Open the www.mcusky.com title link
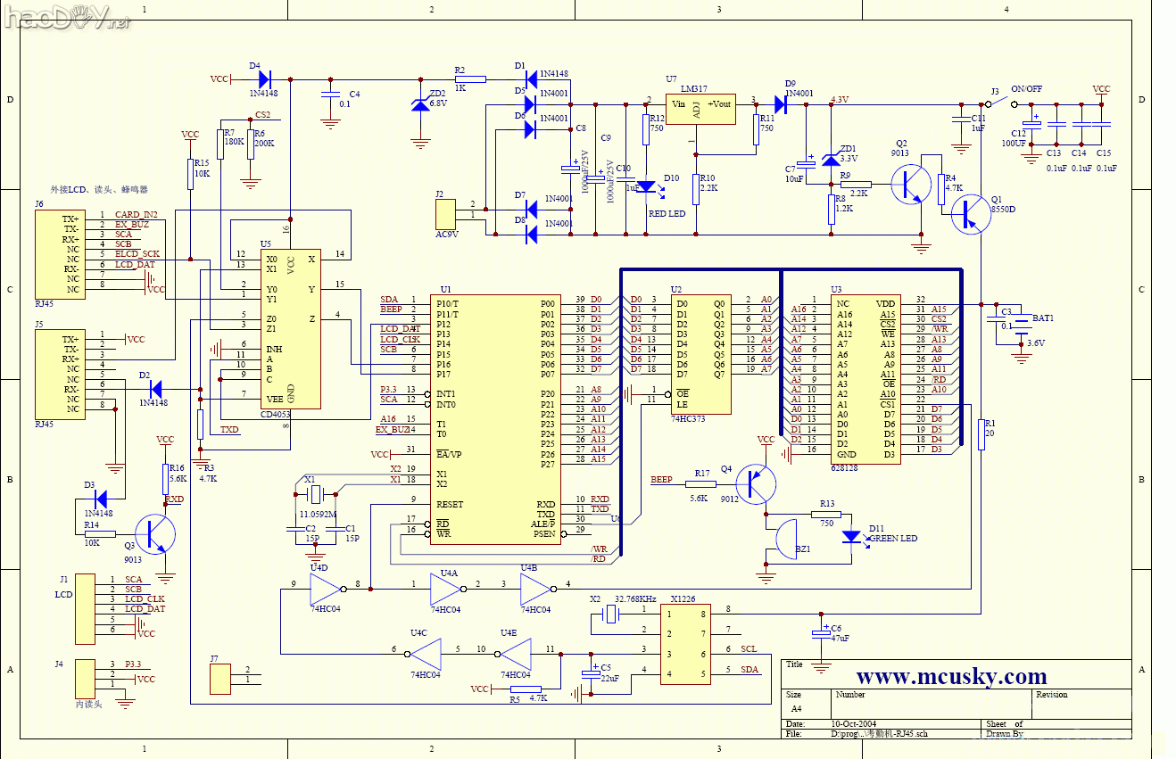The image size is (1176, 759). click(951, 676)
